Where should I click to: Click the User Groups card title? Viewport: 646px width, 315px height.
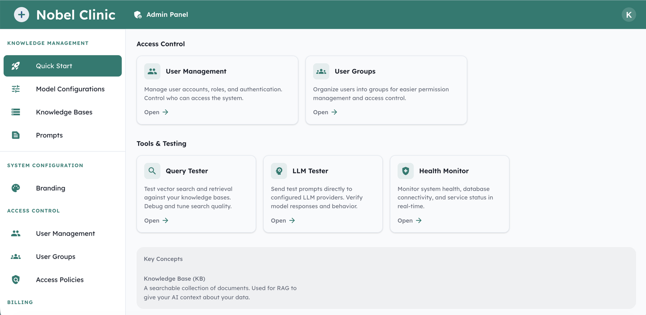click(x=355, y=71)
